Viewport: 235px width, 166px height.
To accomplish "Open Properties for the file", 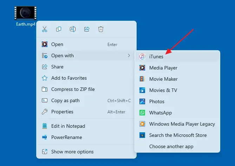I will 86,112.
